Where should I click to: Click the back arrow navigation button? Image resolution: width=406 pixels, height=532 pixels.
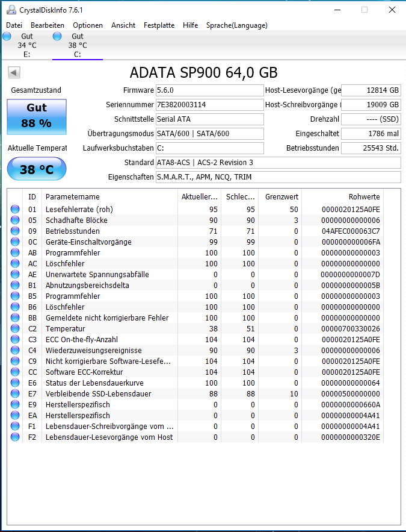tap(13, 72)
